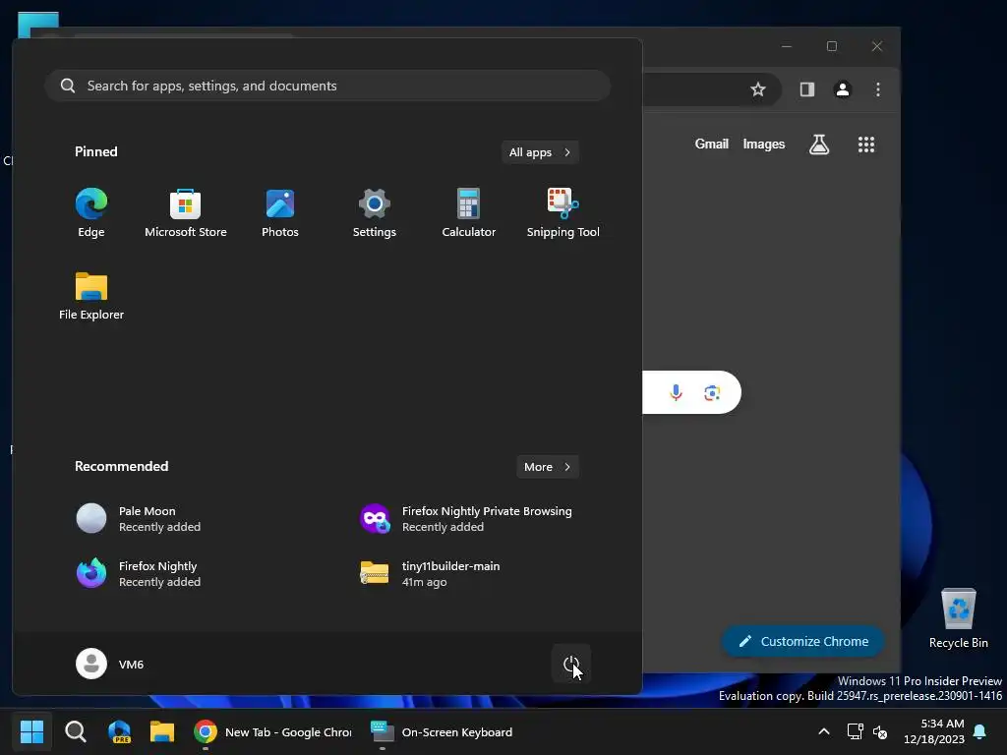This screenshot has width=1007, height=755.
Task: Open File Explorer pinned app
Action: (x=91, y=295)
